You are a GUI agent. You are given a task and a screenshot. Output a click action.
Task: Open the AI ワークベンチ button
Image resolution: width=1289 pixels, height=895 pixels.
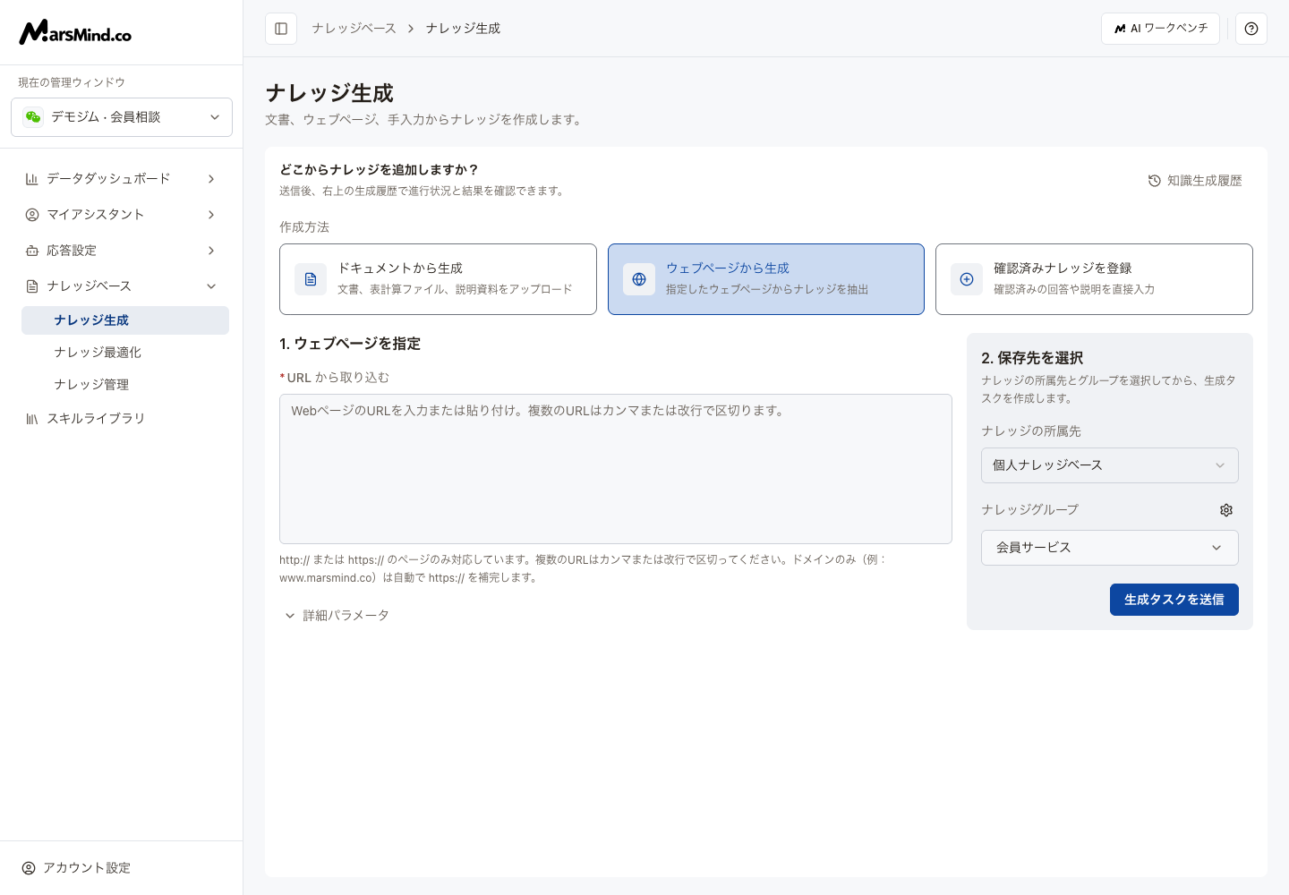[1161, 29]
